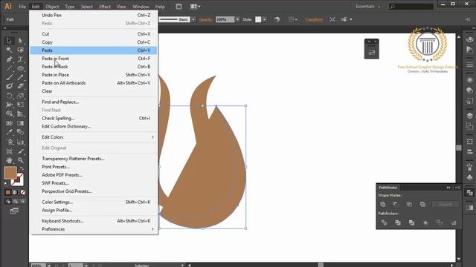Click Minus Back in Pathfinders row

pos(454,222)
